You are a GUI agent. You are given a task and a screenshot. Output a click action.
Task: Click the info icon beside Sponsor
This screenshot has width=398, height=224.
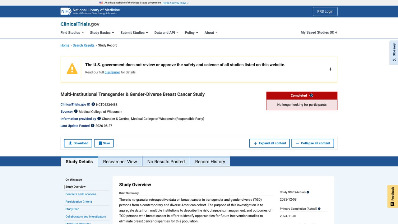(76, 111)
